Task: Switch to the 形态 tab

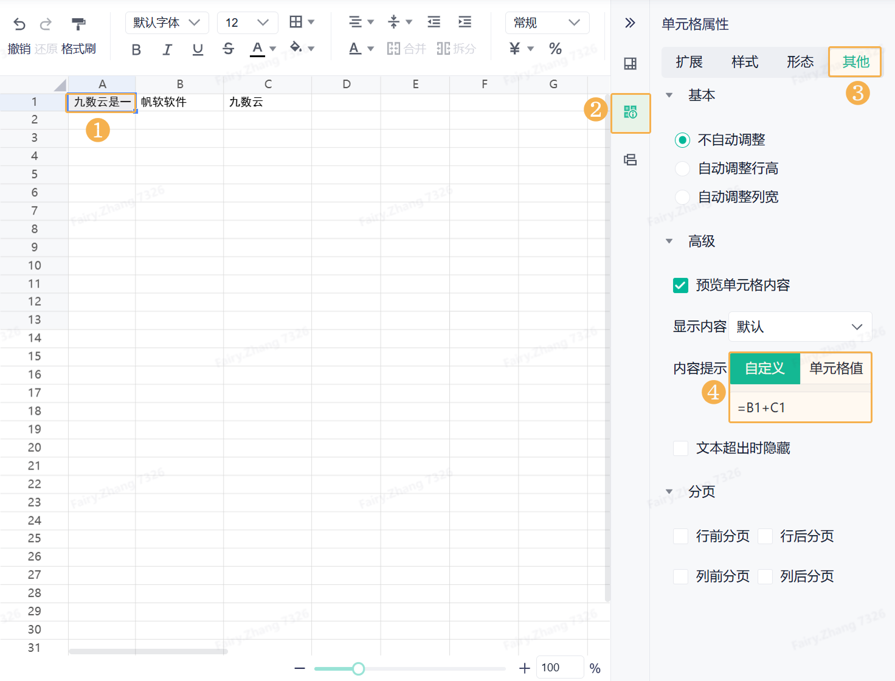Action: click(x=800, y=62)
